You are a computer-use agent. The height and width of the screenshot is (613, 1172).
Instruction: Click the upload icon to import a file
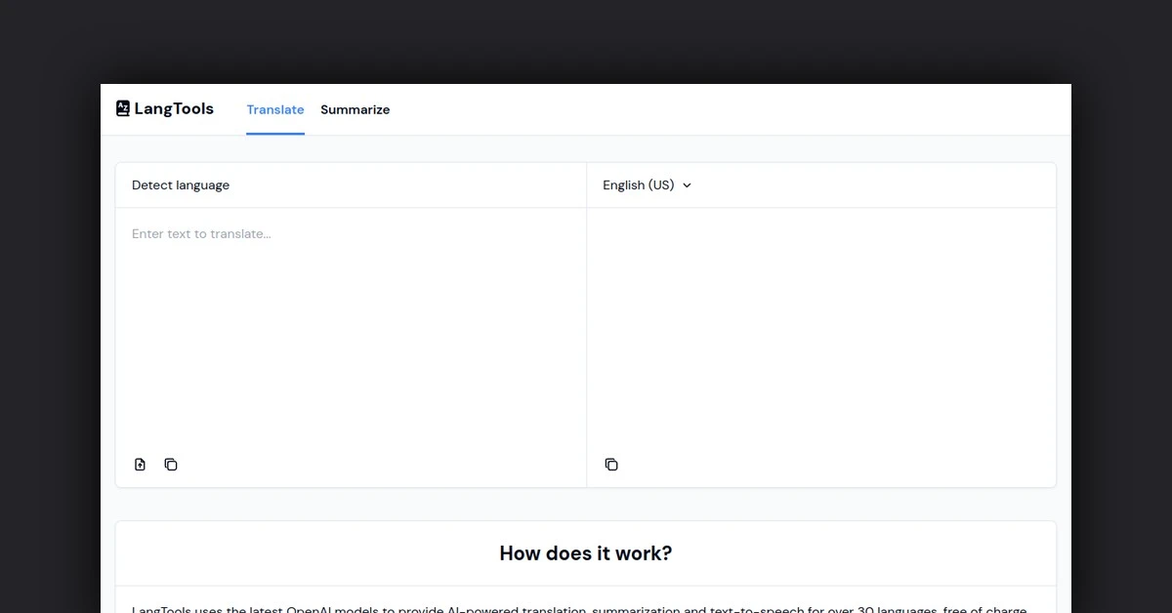click(140, 464)
